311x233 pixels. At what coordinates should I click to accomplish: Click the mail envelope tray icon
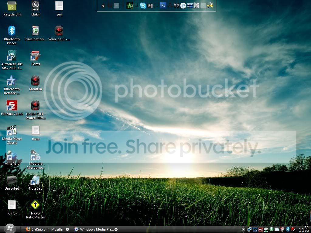[x=277, y=230]
